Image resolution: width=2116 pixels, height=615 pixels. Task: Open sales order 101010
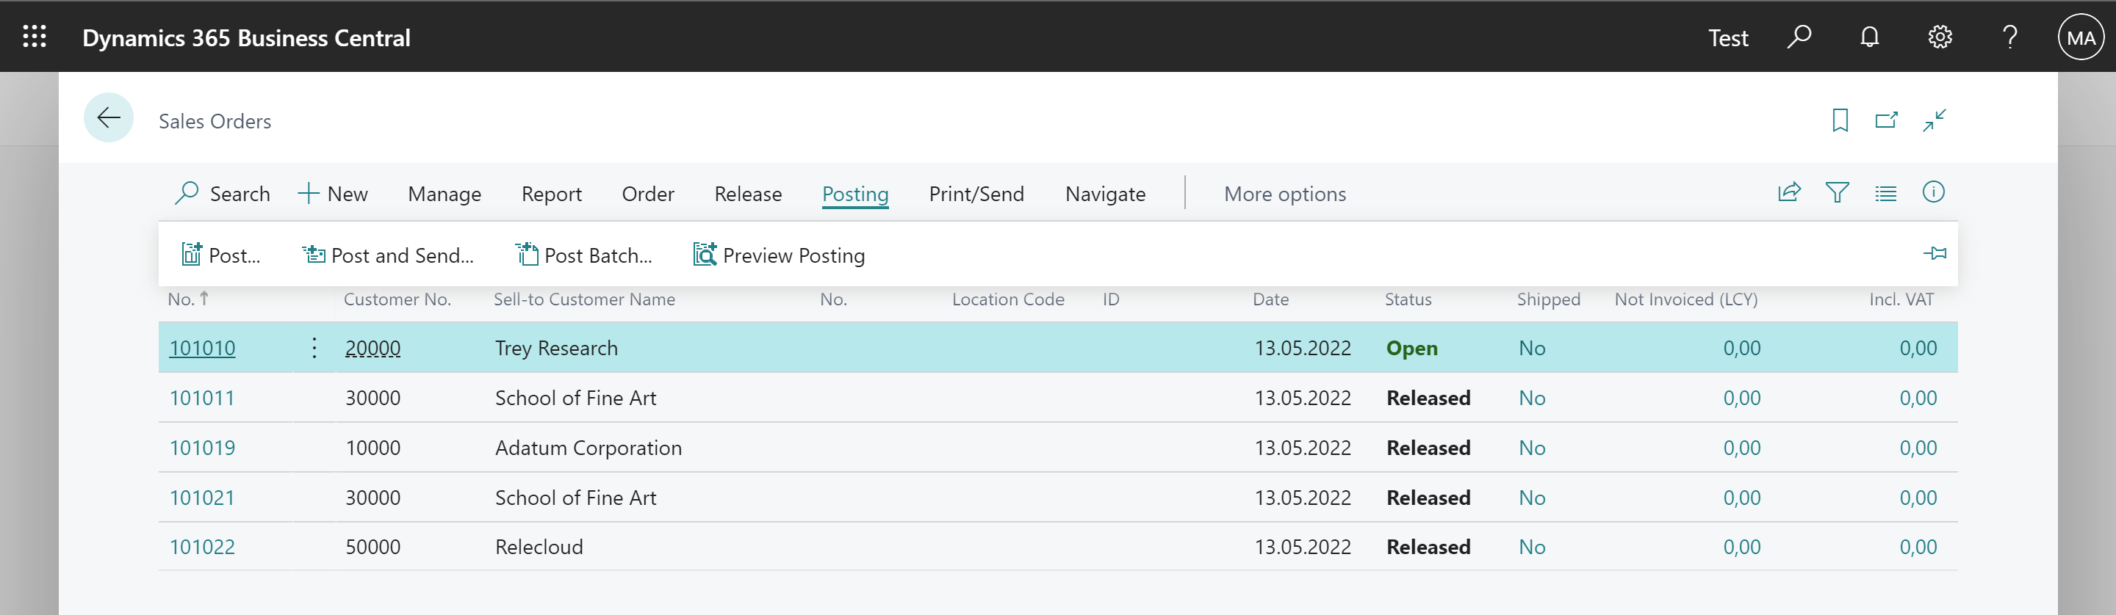(x=202, y=348)
